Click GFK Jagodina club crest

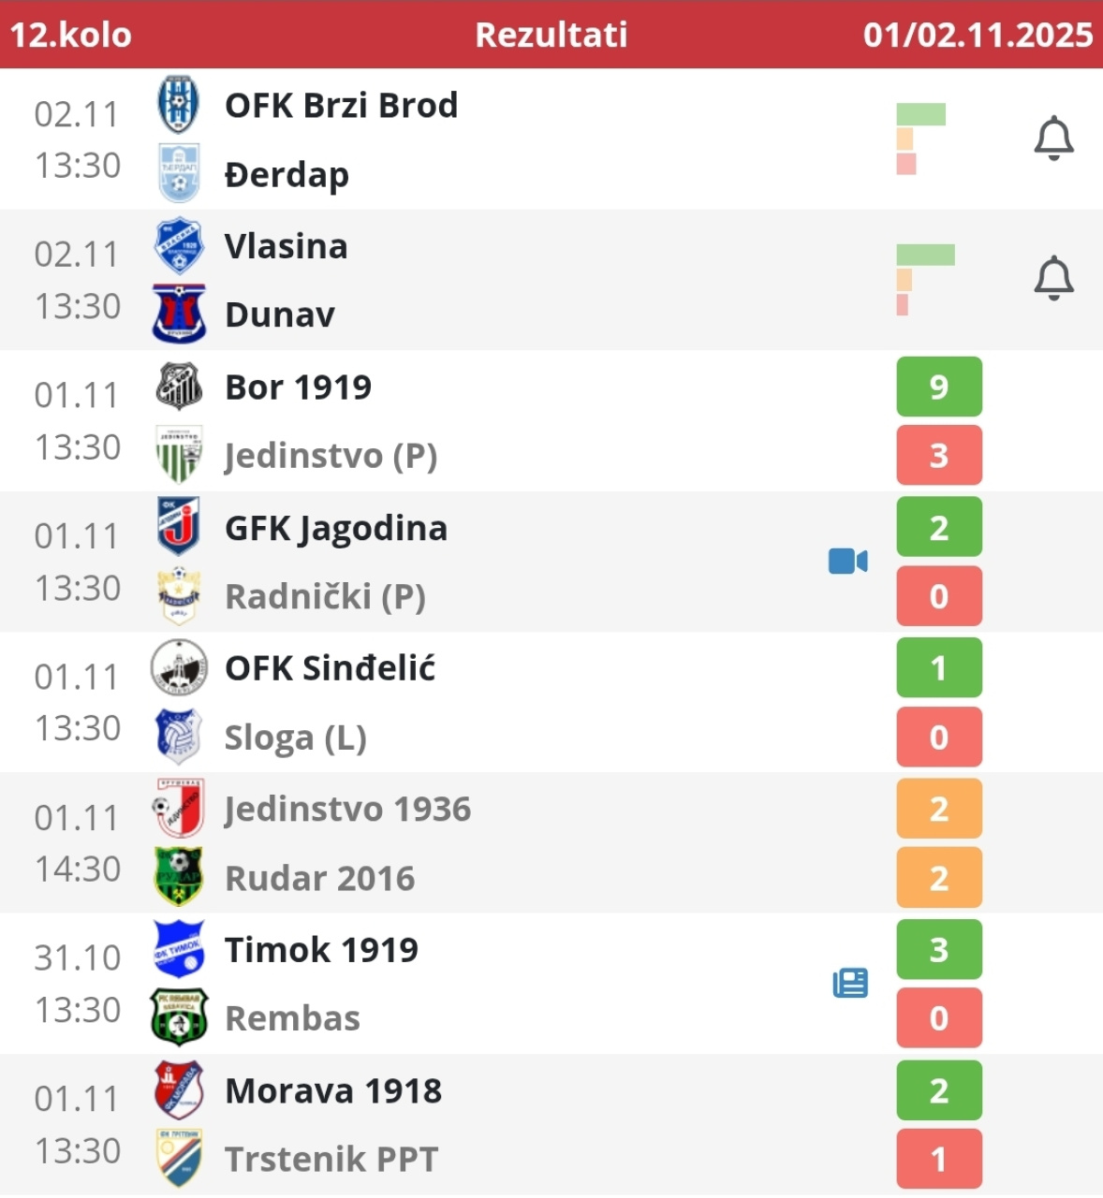[178, 527]
